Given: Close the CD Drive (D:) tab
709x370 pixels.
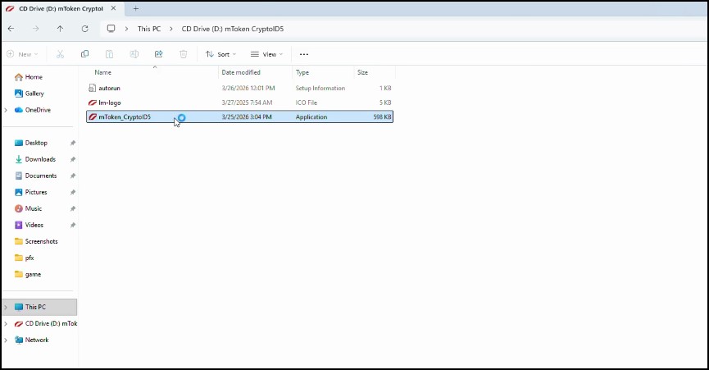Looking at the screenshot, I should pyautogui.click(x=113, y=8).
